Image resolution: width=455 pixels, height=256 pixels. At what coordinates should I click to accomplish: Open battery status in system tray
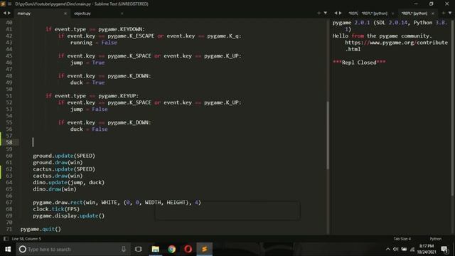(x=404, y=249)
